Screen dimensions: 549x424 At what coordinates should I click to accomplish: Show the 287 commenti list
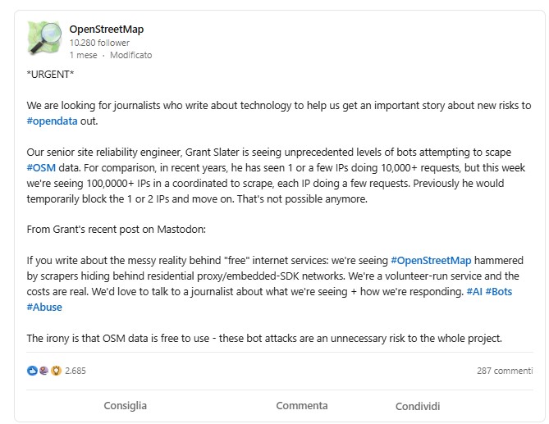(x=505, y=371)
